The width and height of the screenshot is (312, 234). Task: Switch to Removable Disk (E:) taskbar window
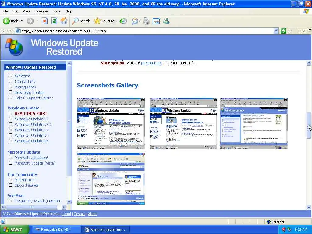point(56,230)
